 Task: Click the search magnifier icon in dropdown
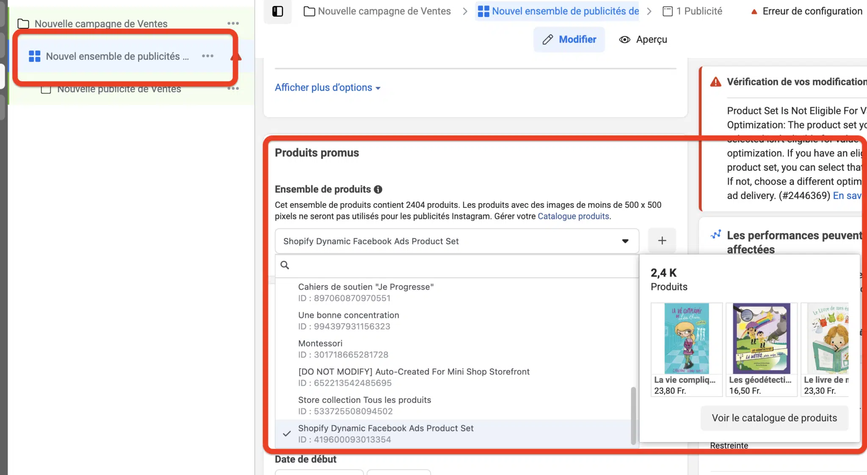(x=285, y=265)
